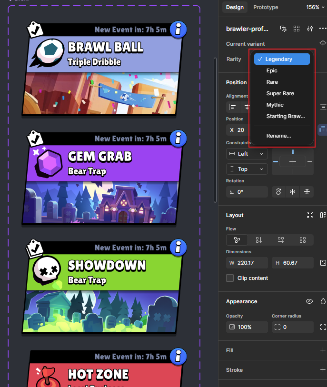Click the add auto layout icon
This screenshot has width=327, height=387.
[x=323, y=215]
